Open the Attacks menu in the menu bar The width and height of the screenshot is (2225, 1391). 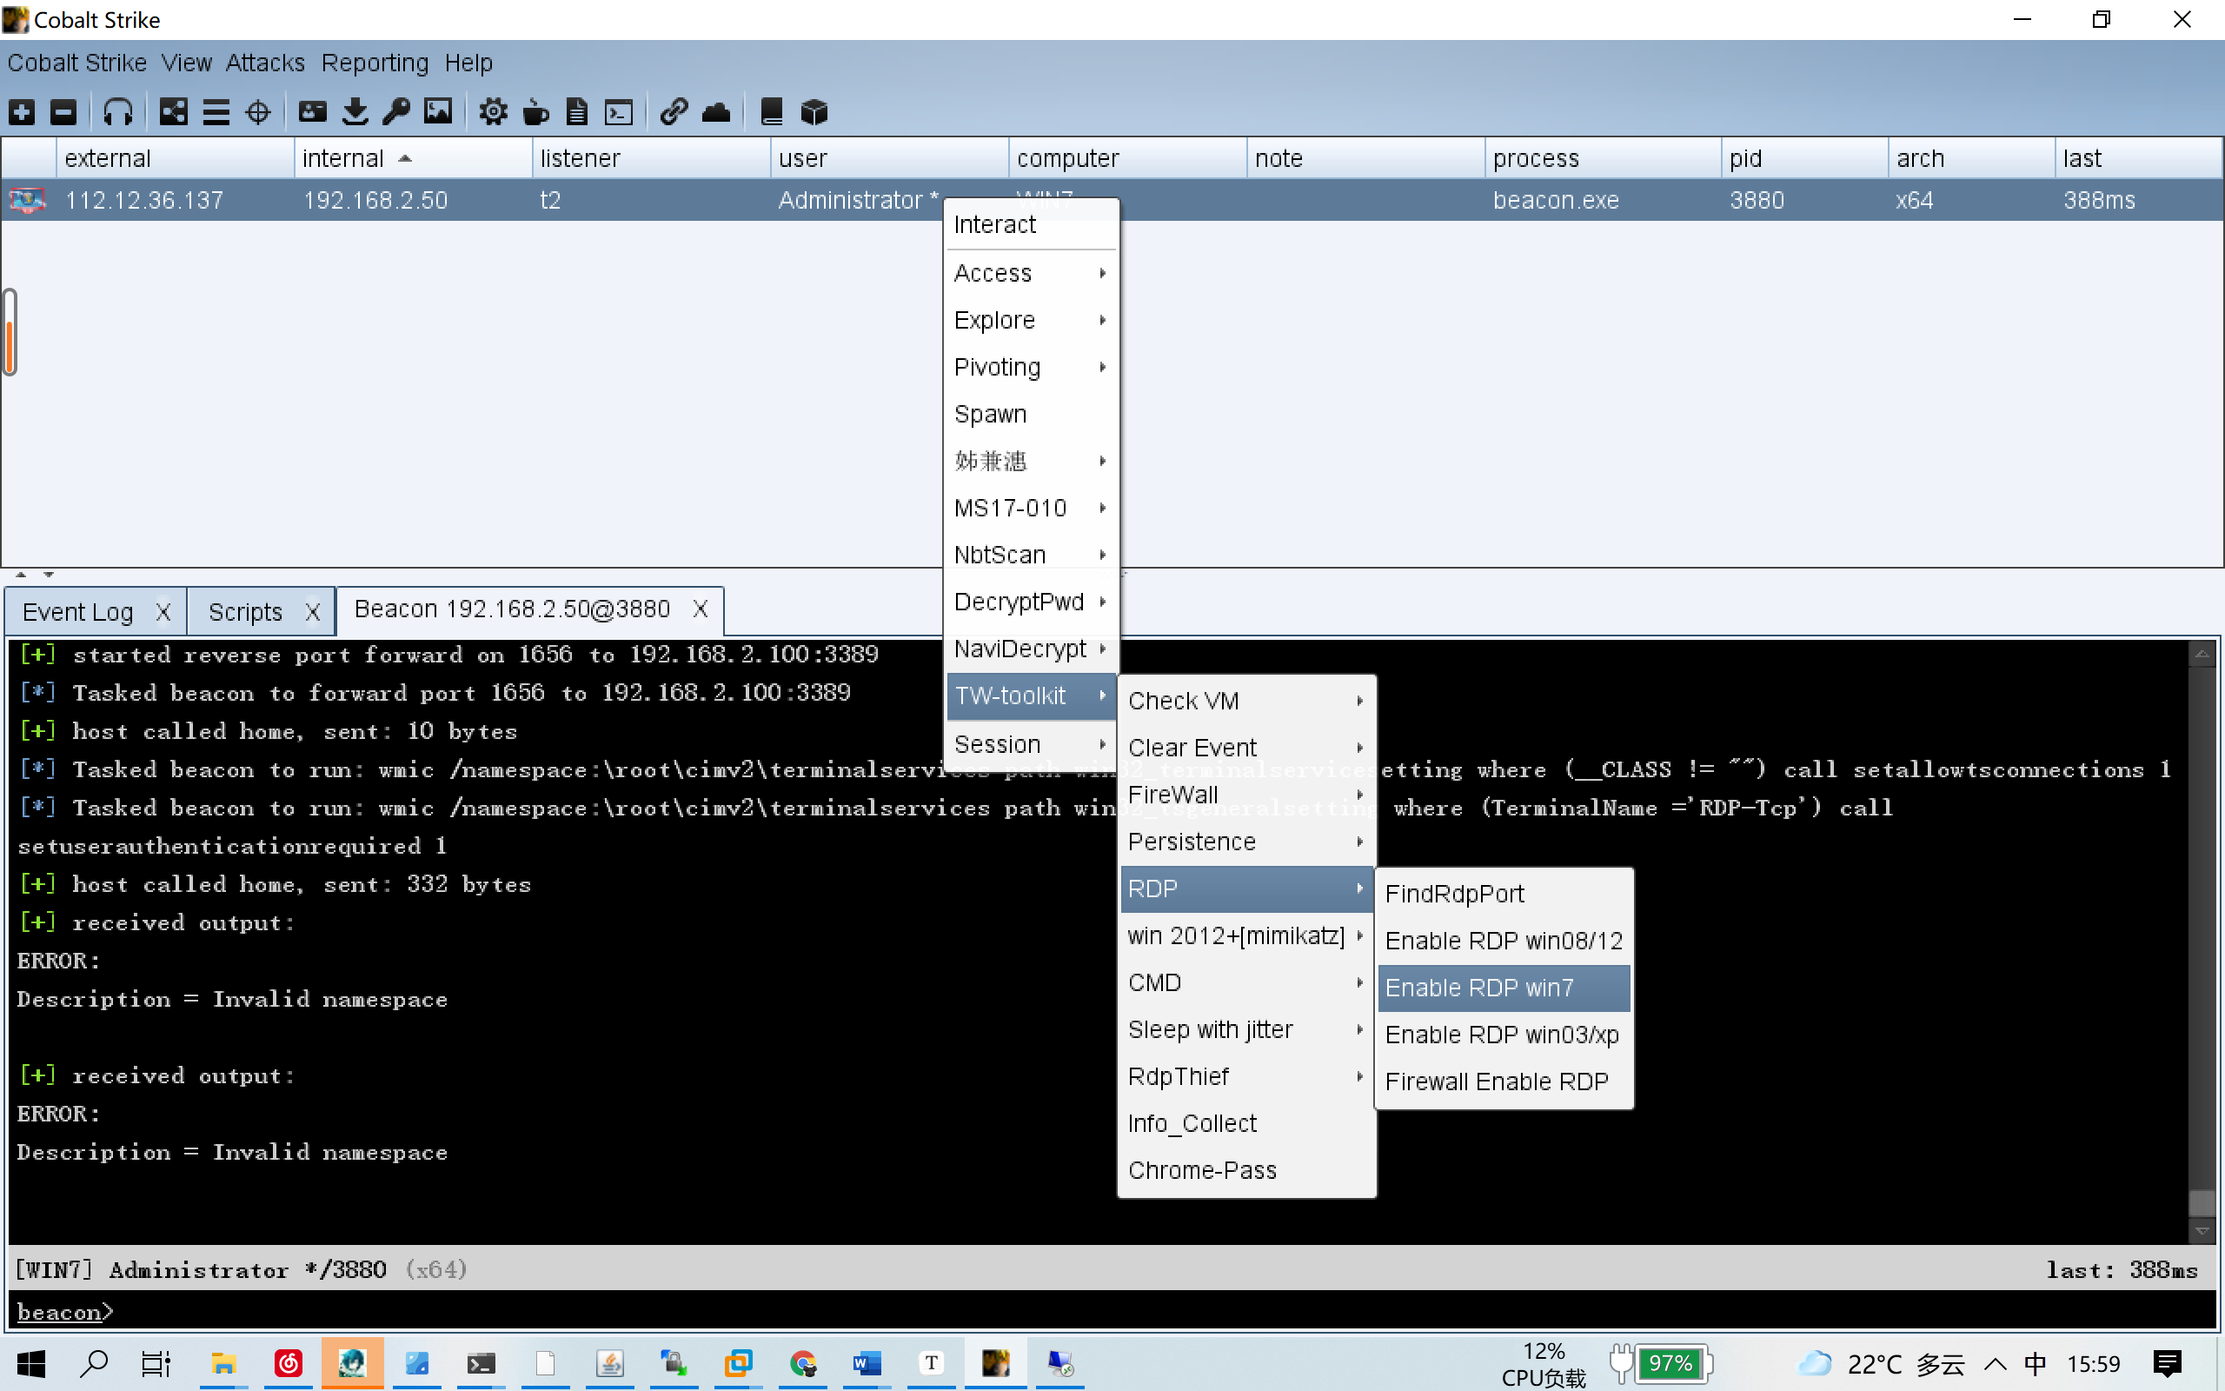tap(265, 63)
